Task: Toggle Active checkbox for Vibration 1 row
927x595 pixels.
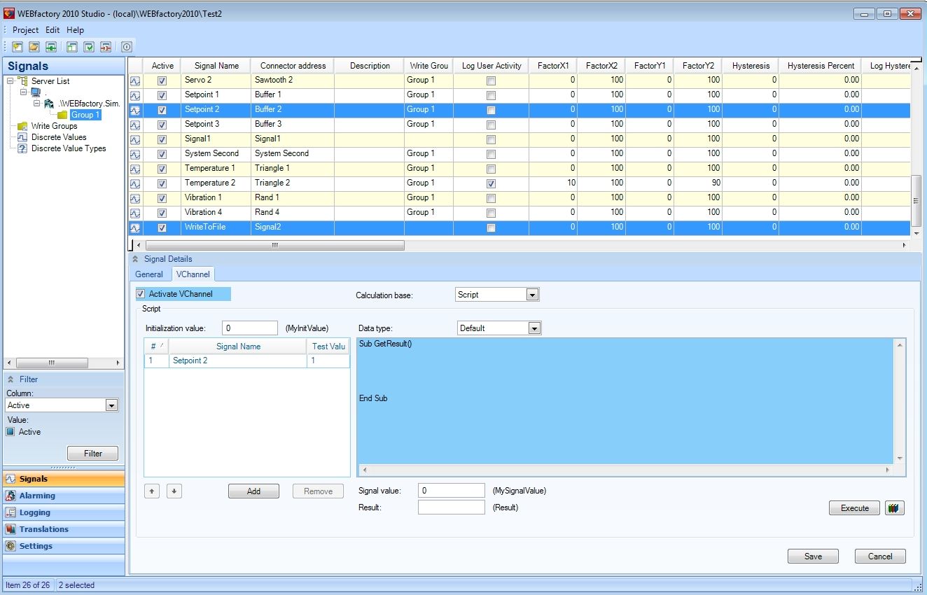Action: (x=162, y=198)
